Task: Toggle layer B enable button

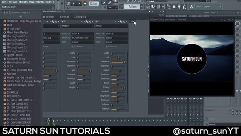Action: (63, 21)
